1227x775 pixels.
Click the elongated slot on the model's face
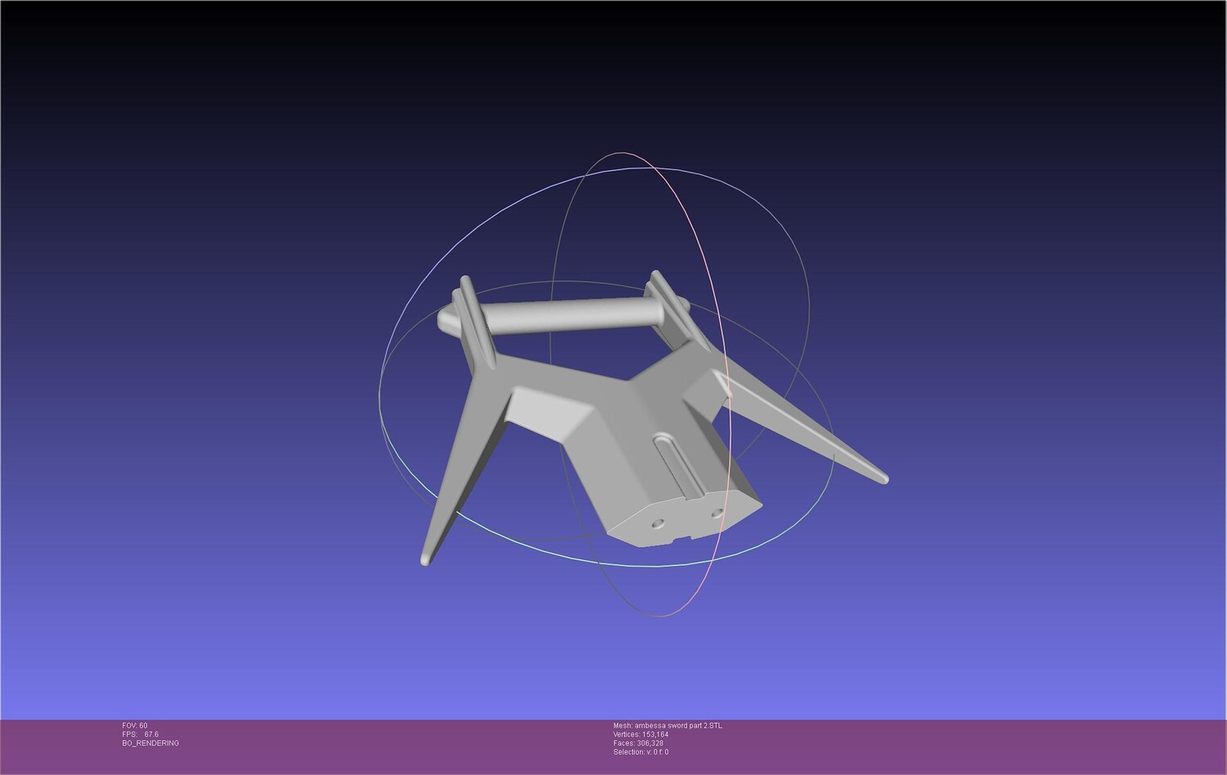point(681,466)
